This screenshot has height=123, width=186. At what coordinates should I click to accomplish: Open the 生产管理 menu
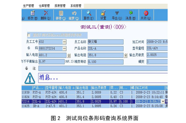tap(28, 6)
